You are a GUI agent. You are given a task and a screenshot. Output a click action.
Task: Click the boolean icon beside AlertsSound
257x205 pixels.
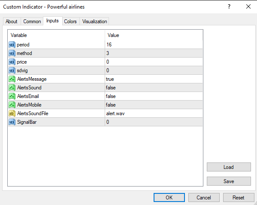[12, 88]
